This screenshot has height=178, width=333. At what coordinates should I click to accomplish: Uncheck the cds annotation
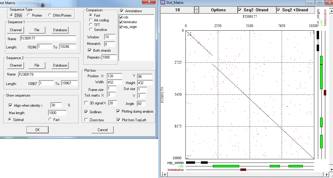[121, 17]
